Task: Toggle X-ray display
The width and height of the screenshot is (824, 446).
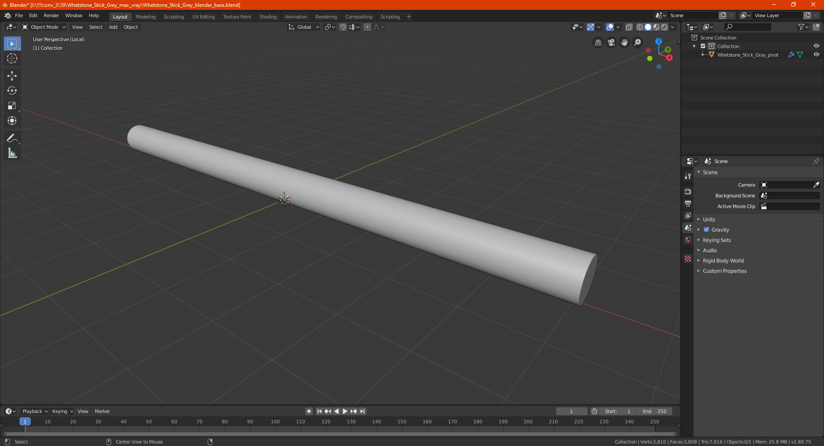Action: pos(629,27)
